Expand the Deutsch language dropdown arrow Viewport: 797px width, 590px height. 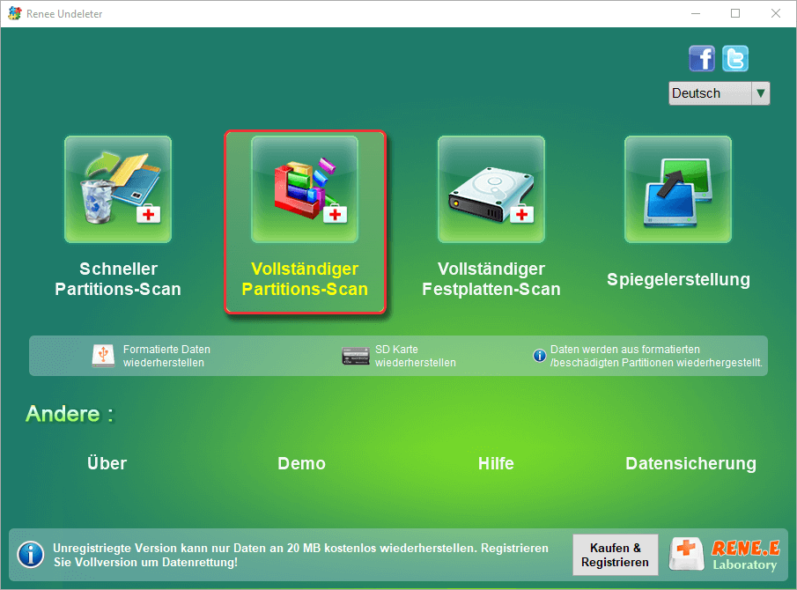[x=760, y=93]
